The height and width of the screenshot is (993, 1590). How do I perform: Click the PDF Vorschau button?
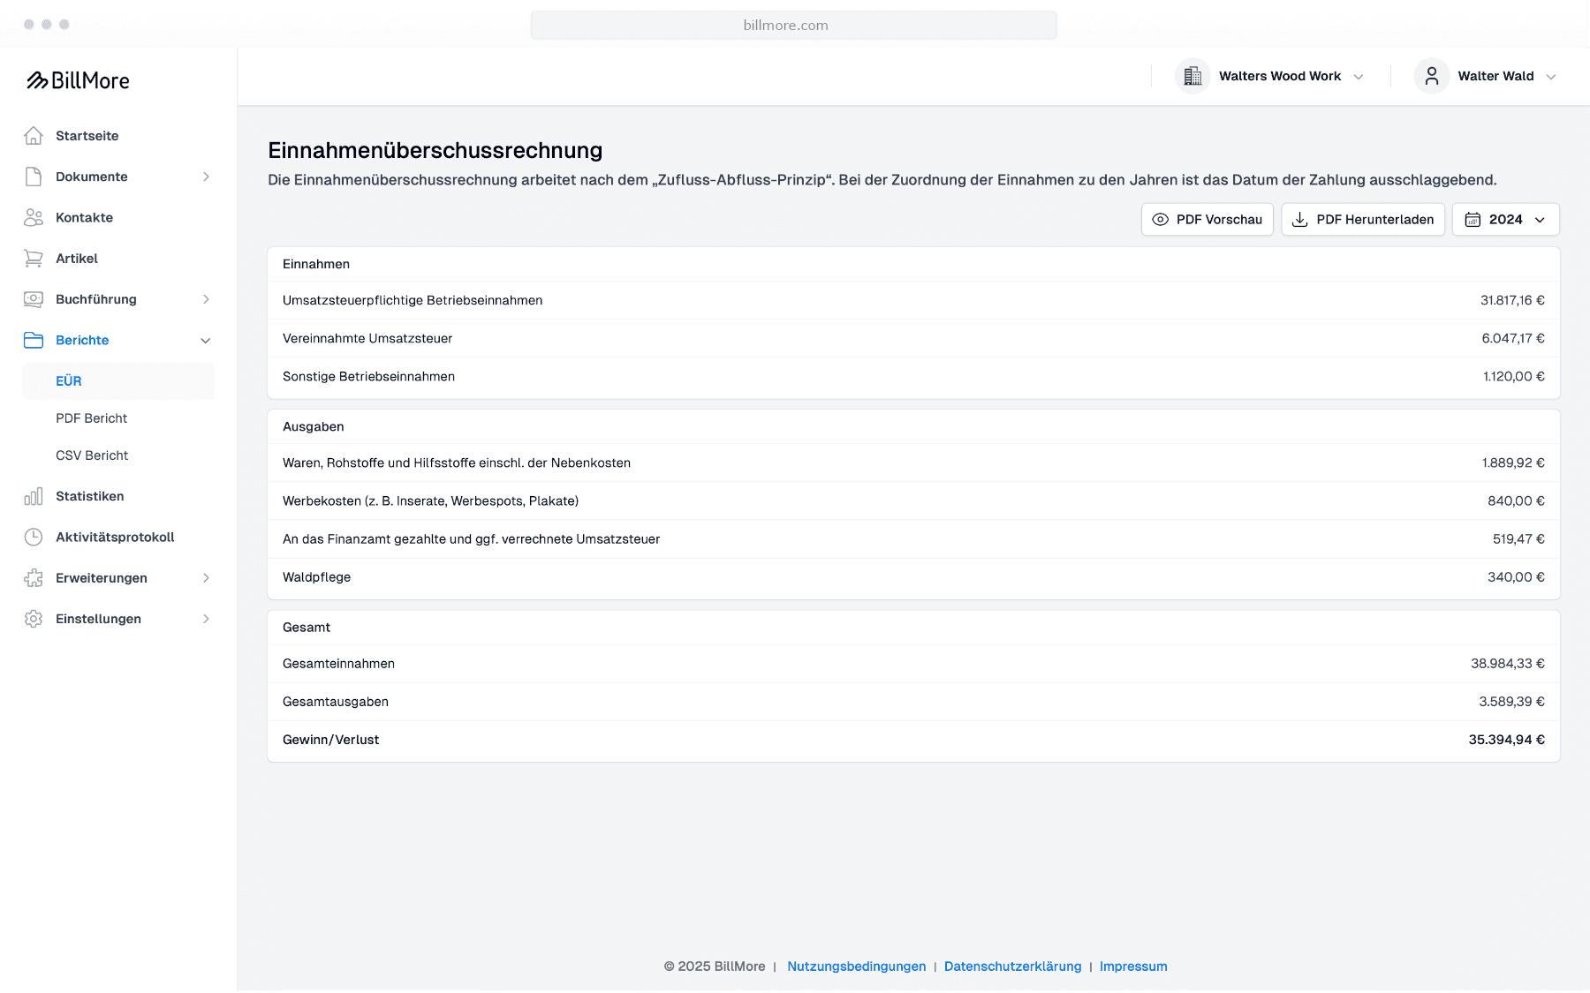tap(1208, 220)
